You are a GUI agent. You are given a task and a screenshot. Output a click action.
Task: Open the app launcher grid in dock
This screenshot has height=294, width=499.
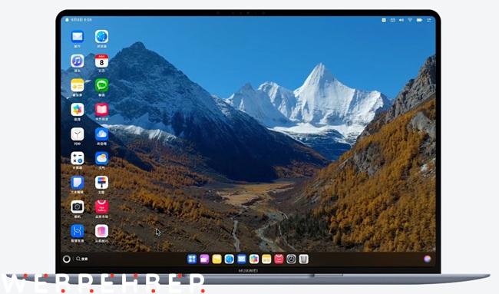[x=192, y=259]
